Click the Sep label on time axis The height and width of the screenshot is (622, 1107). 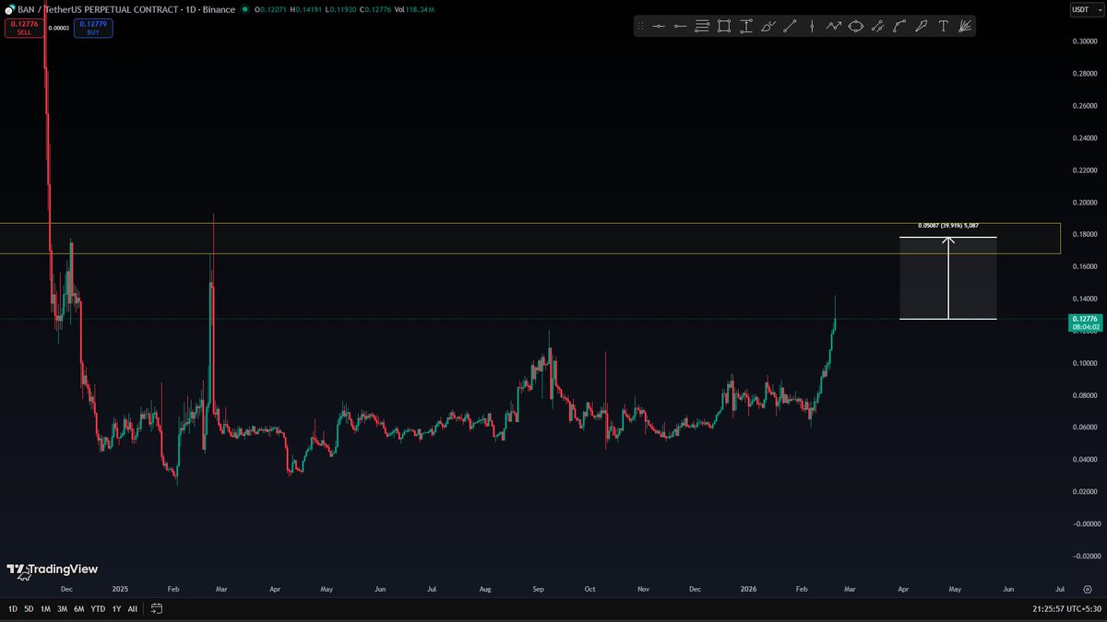540,588
